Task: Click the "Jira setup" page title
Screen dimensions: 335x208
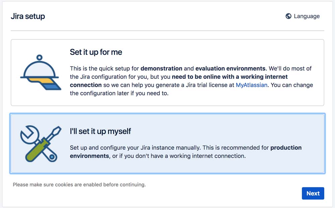Action: tap(28, 16)
